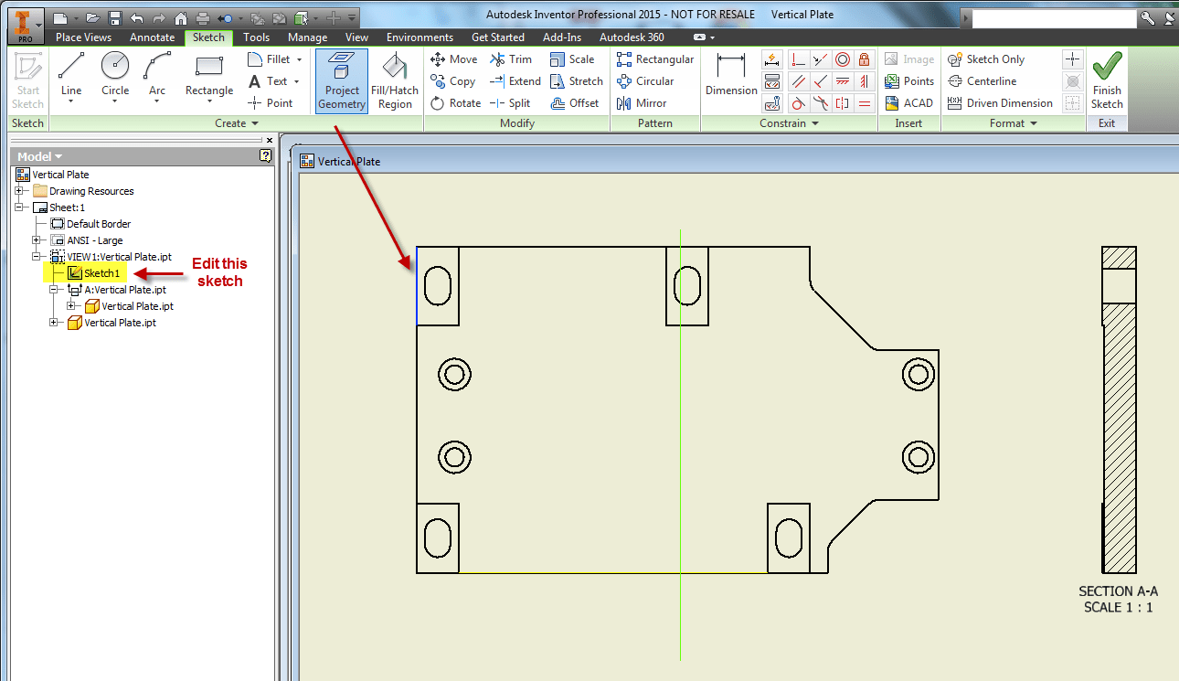Viewport: 1179px width, 681px height.
Task: Click the Finish Sketch button
Action: pos(1107,80)
